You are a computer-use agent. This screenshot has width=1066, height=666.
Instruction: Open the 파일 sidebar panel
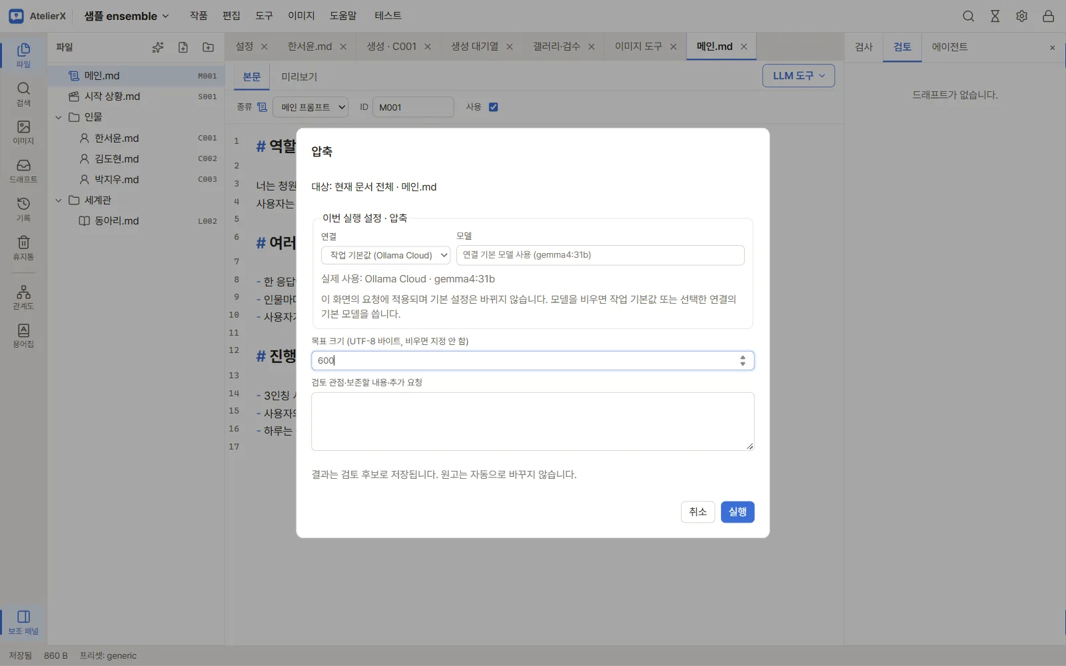(23, 55)
